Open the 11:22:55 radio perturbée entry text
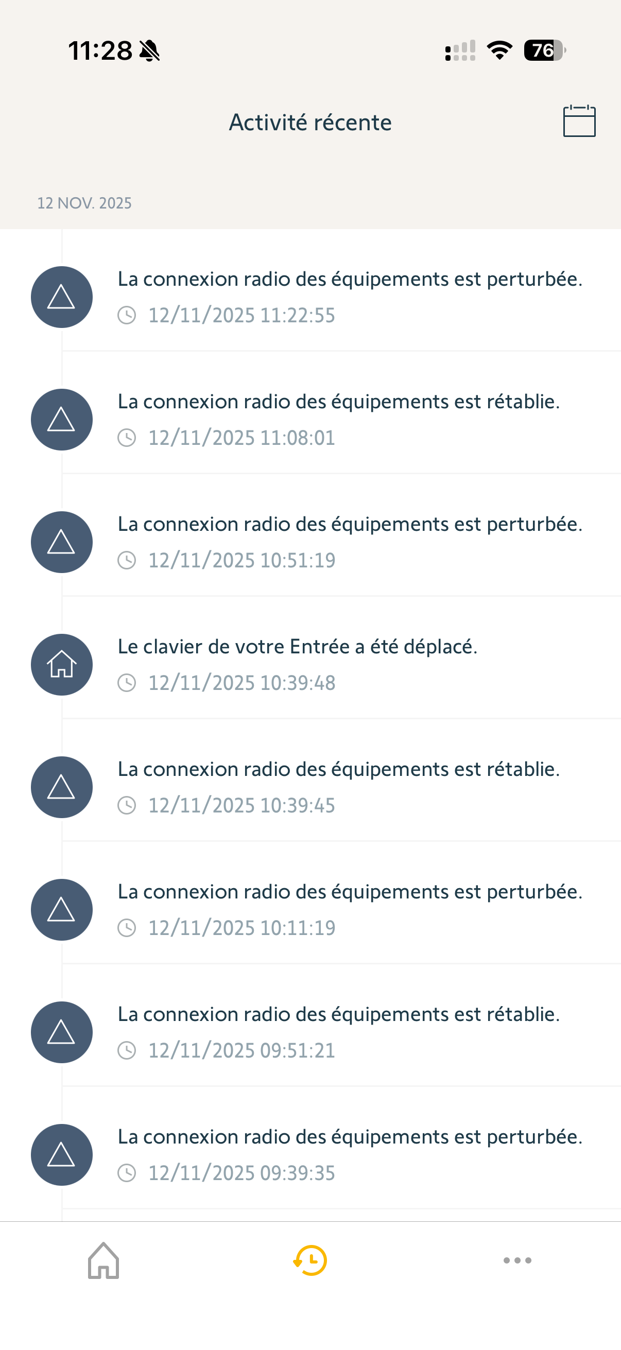The width and height of the screenshot is (621, 1350). [x=350, y=280]
